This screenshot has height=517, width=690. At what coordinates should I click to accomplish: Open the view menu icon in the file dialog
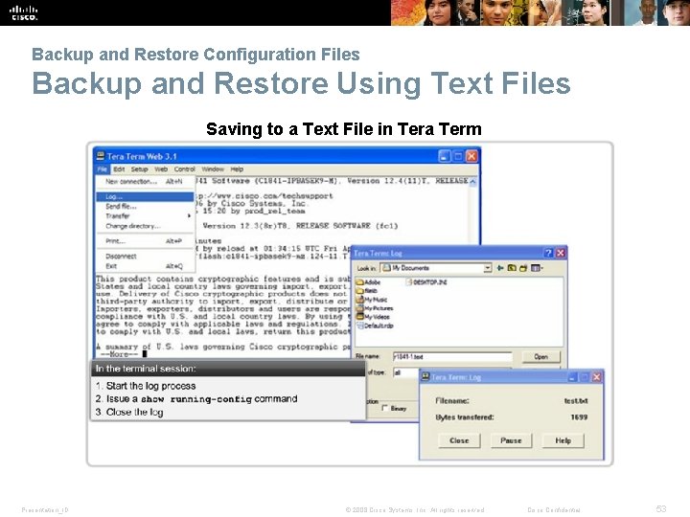pyautogui.click(x=537, y=268)
